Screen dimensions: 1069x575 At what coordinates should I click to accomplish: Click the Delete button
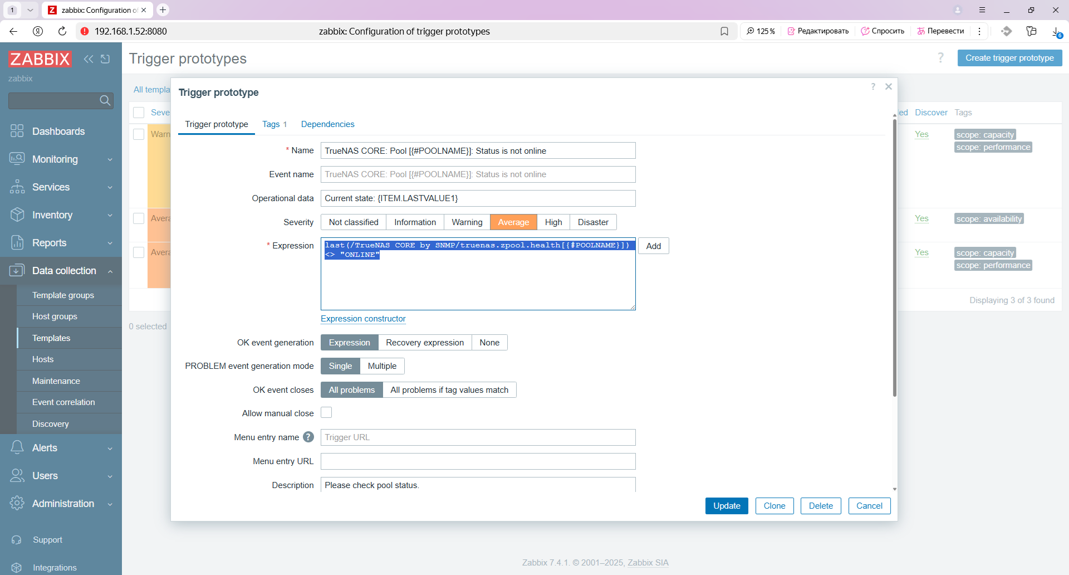click(821, 506)
